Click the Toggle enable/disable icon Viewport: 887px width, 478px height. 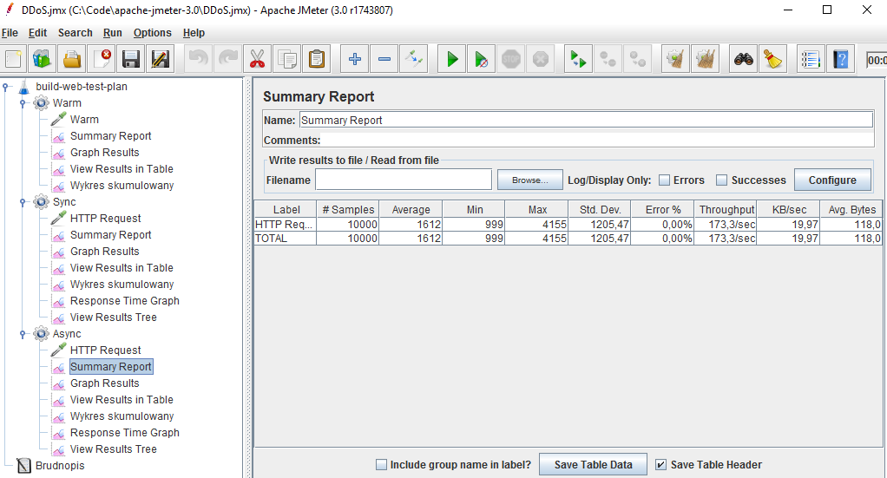tap(413, 59)
